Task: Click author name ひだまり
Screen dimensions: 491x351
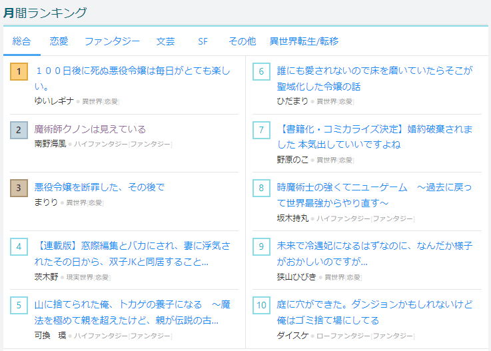Action: [x=292, y=101]
